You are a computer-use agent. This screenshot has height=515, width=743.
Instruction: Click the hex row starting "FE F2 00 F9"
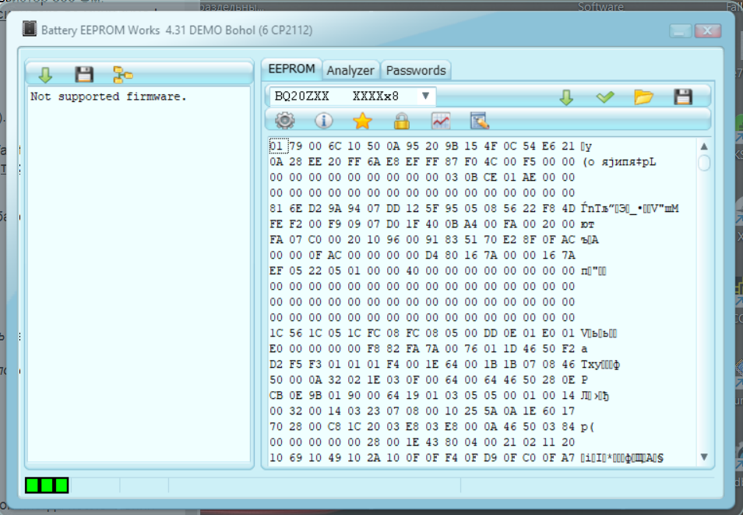(x=431, y=224)
